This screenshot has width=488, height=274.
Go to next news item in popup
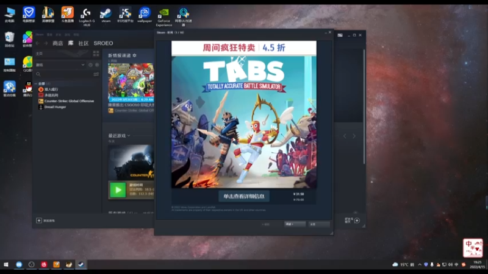coord(295,224)
